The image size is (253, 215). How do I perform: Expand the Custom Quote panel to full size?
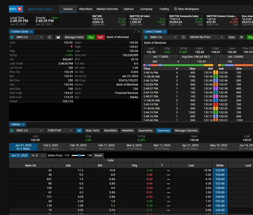pyautogui.click(x=135, y=32)
